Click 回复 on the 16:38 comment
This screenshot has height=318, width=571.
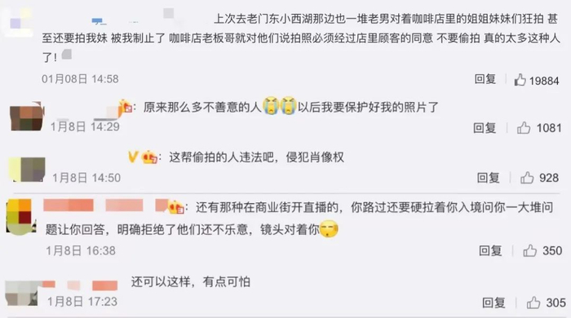tap(490, 250)
